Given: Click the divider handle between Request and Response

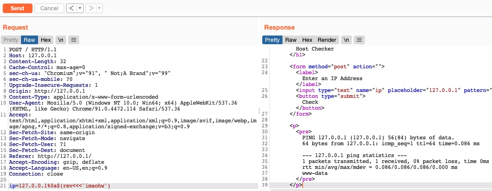Looking at the screenshot, I should coord(259,111).
